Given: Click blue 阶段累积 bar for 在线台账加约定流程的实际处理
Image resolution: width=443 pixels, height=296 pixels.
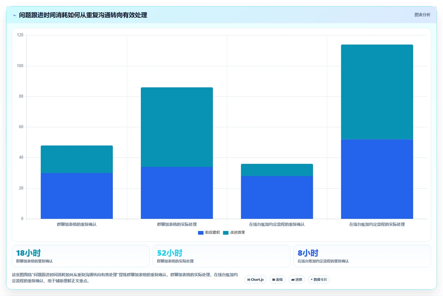Looking at the screenshot, I should (377, 179).
